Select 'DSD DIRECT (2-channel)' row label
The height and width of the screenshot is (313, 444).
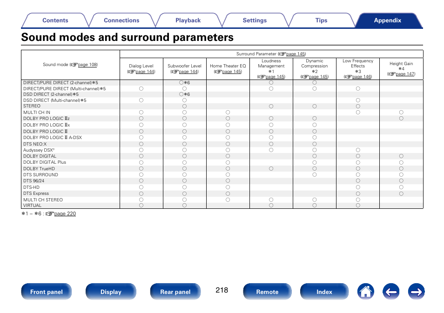pos(51,94)
